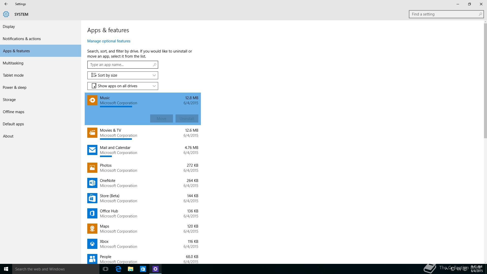
Task: Click the Music size usage bar
Action: point(116,107)
